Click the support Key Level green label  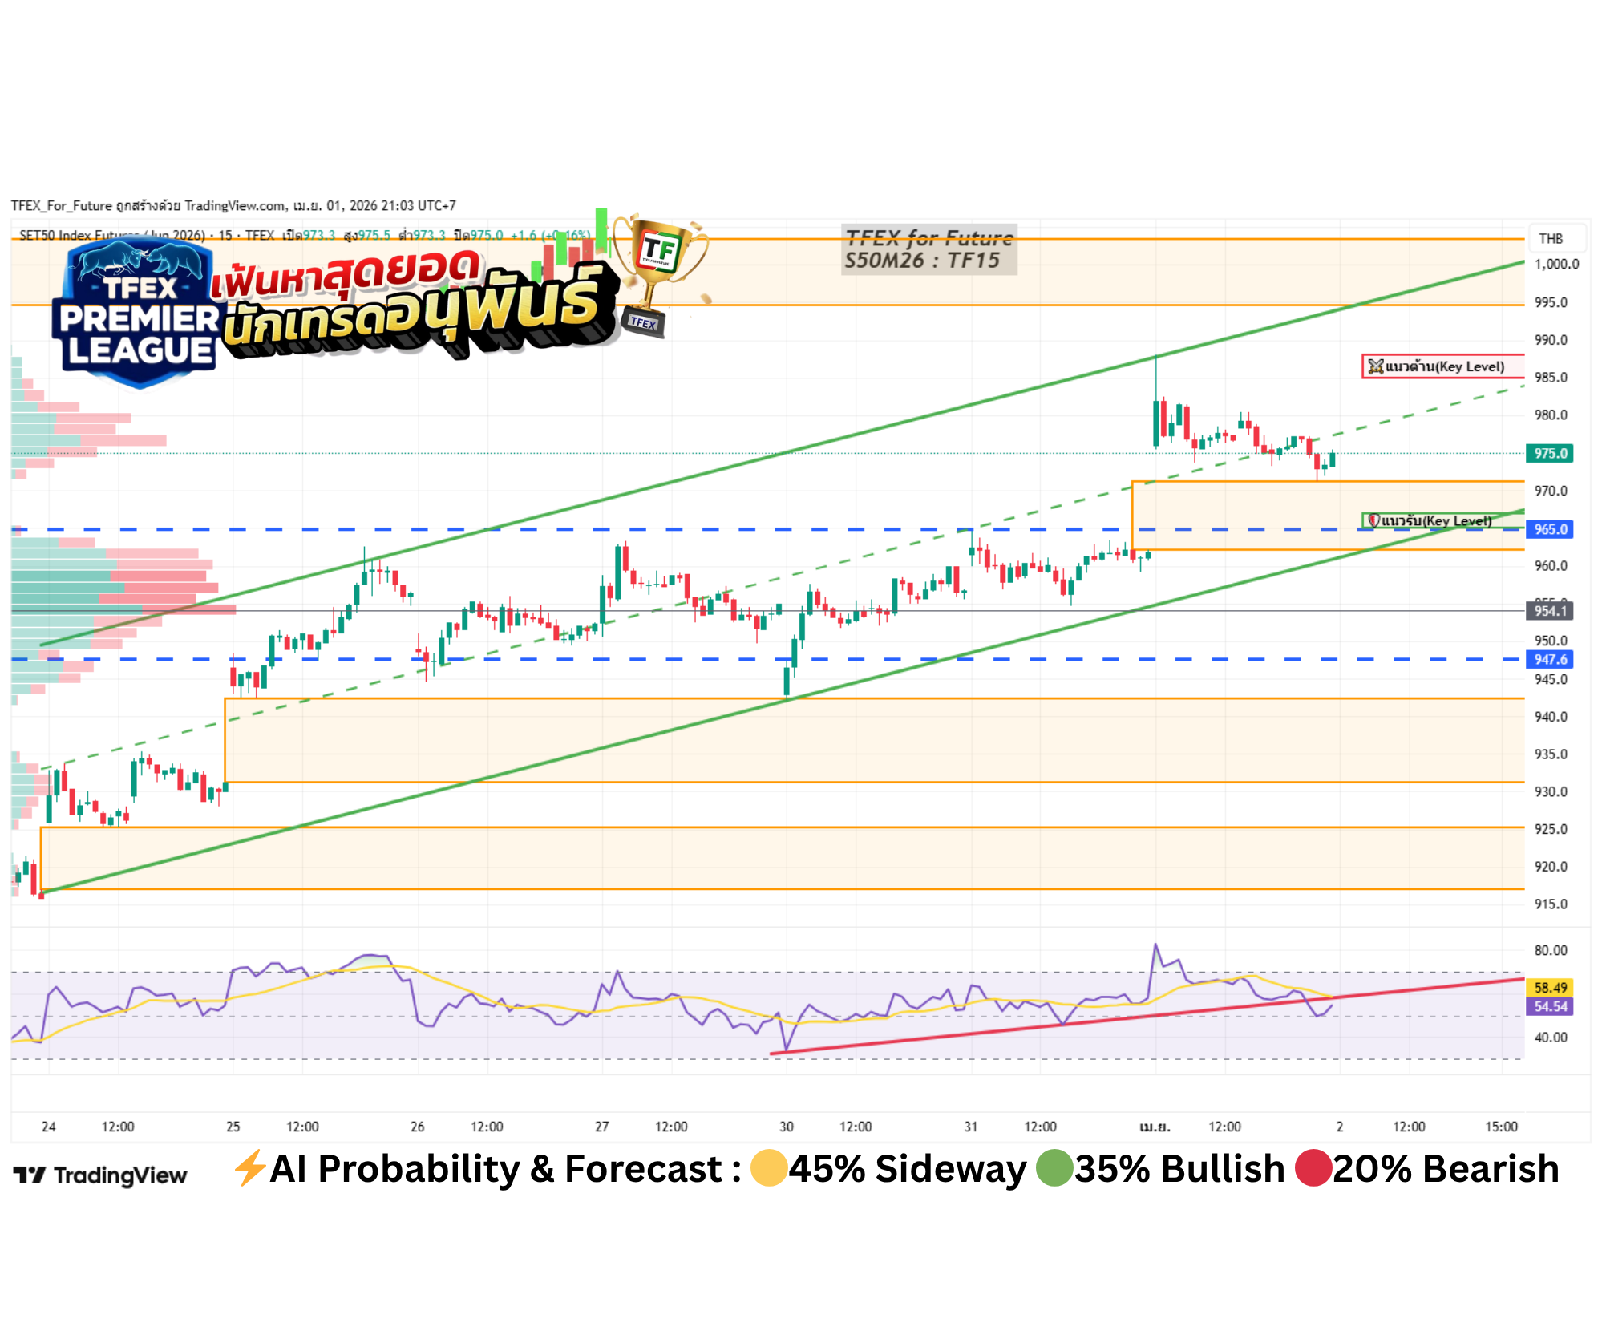[x=1433, y=520]
